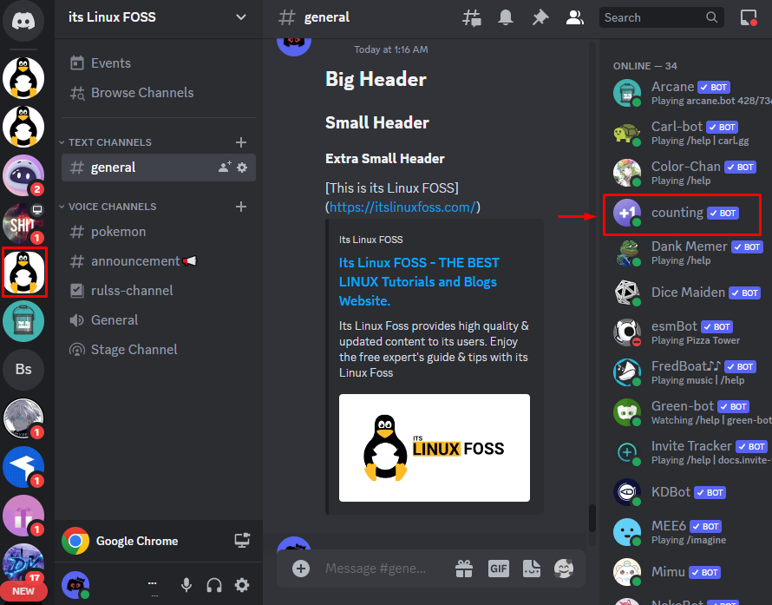The image size is (772, 605).
Task: Open the purple robot server with badge 2
Action: [23, 174]
